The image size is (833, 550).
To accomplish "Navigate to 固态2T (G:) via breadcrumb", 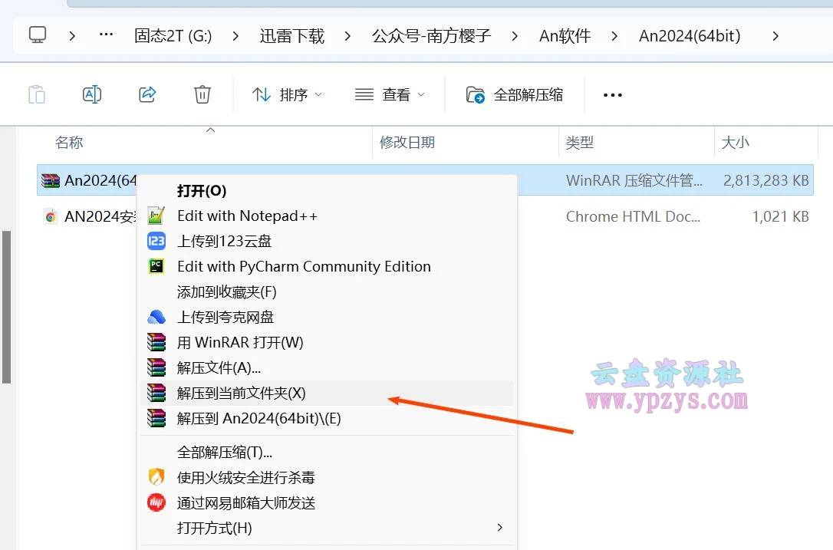I will pos(173,36).
